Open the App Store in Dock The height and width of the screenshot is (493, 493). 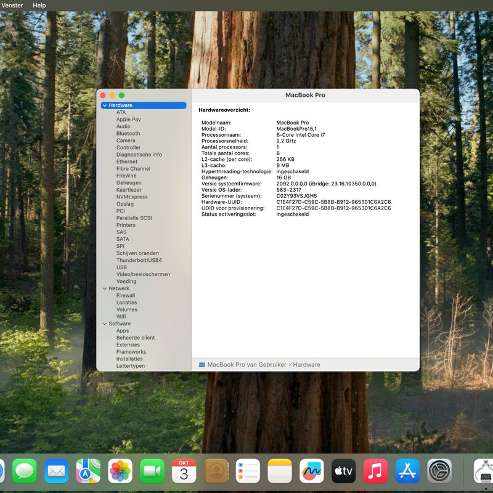[x=407, y=471]
